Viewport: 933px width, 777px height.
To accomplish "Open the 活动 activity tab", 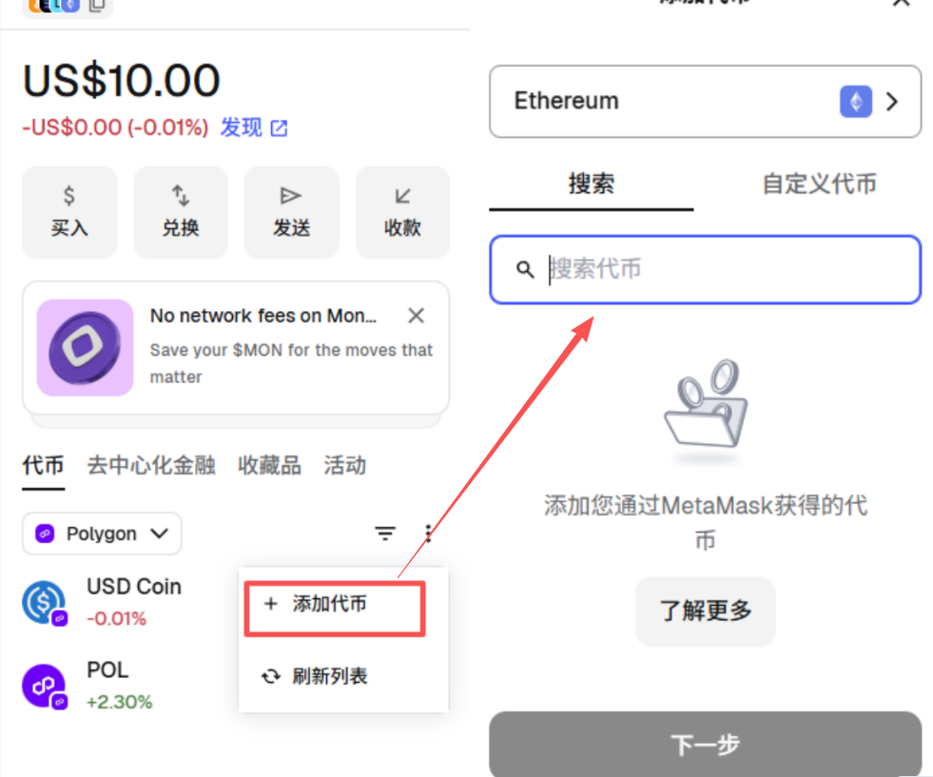I will [x=345, y=465].
